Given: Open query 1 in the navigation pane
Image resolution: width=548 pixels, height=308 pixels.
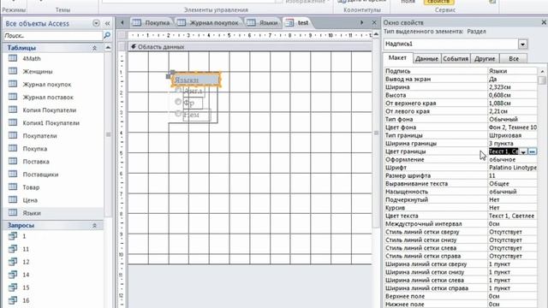Looking at the screenshot, I should [x=24, y=236].
